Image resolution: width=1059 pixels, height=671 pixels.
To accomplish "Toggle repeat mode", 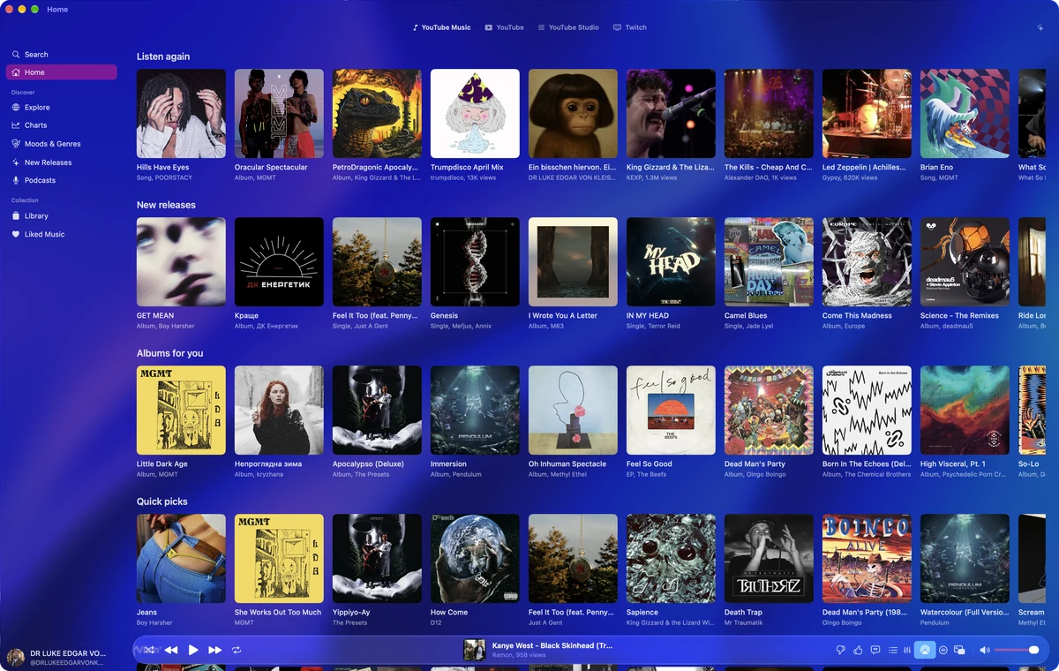I will click(237, 650).
